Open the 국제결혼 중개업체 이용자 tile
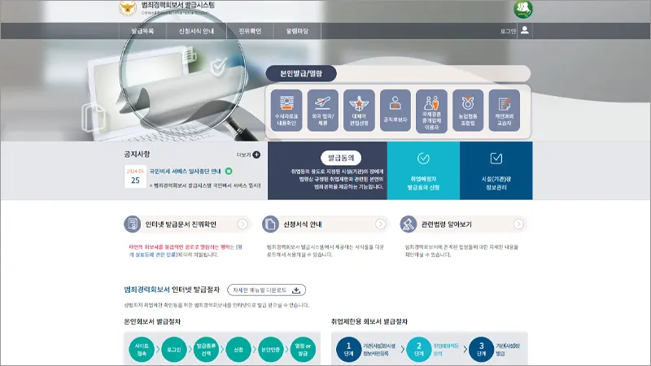Image resolution: width=651 pixels, height=366 pixels. point(432,111)
